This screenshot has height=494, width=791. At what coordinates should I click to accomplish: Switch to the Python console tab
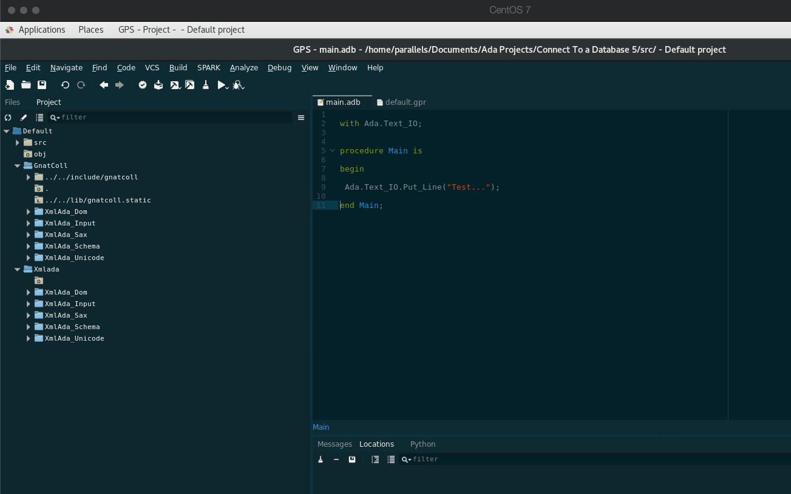point(423,444)
